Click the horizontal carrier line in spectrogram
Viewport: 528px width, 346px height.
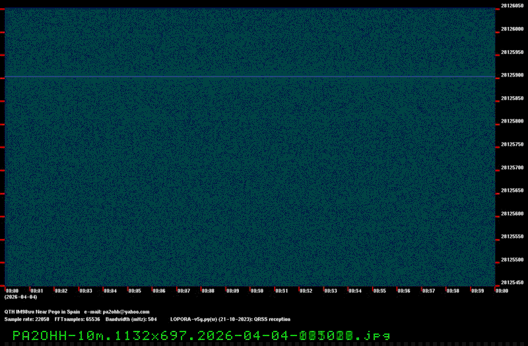pos(251,77)
